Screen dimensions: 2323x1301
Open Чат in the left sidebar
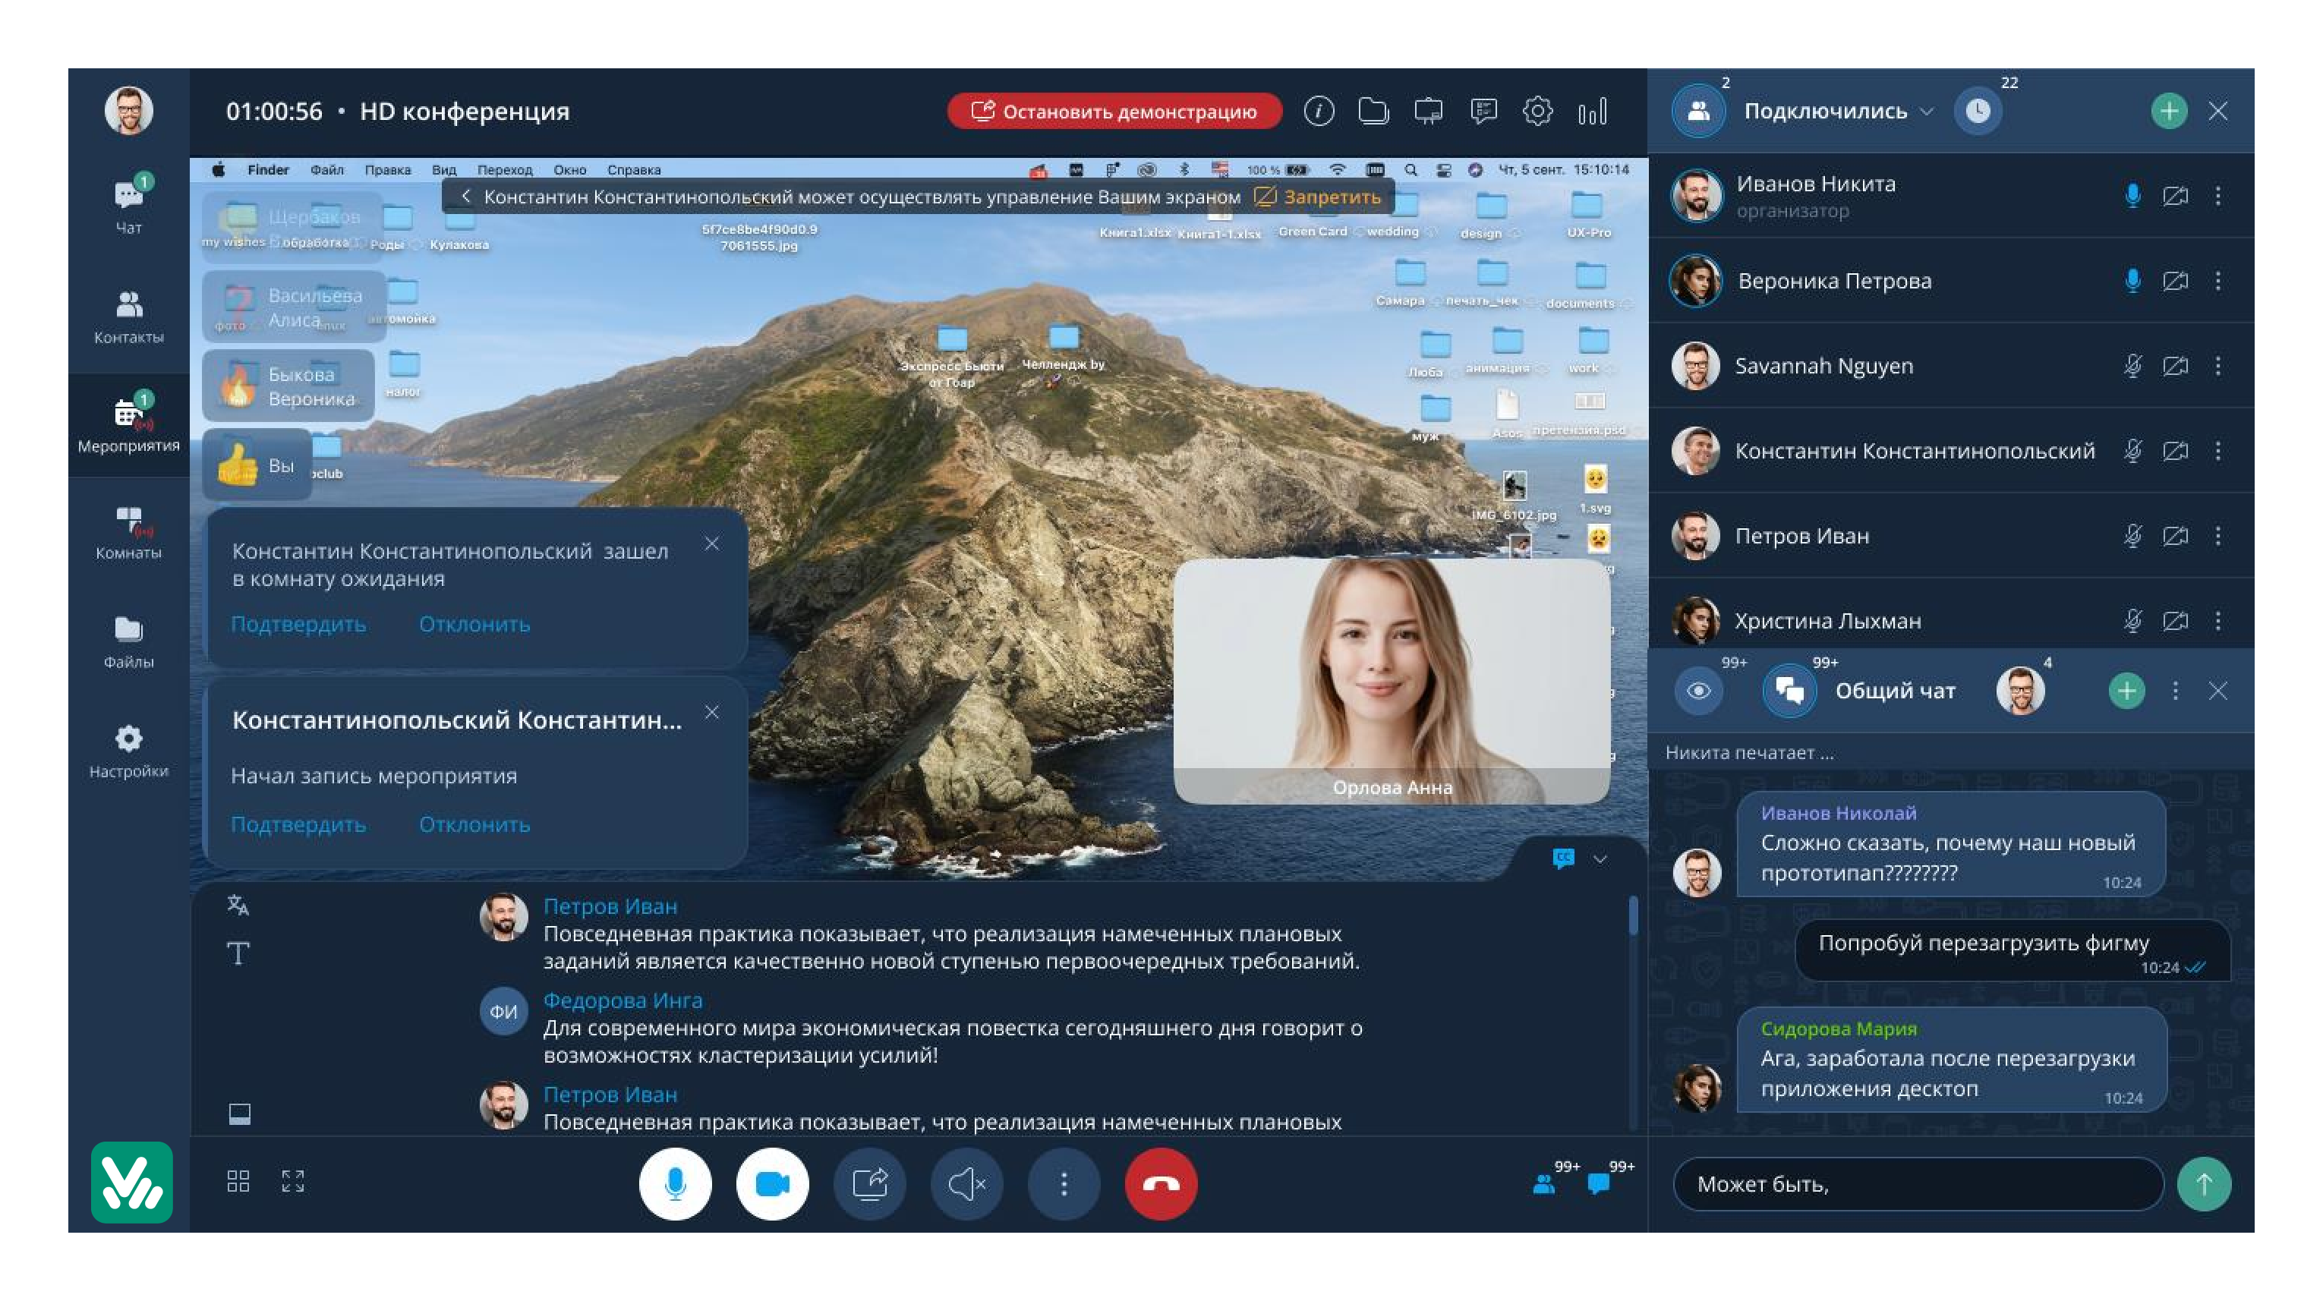click(129, 206)
